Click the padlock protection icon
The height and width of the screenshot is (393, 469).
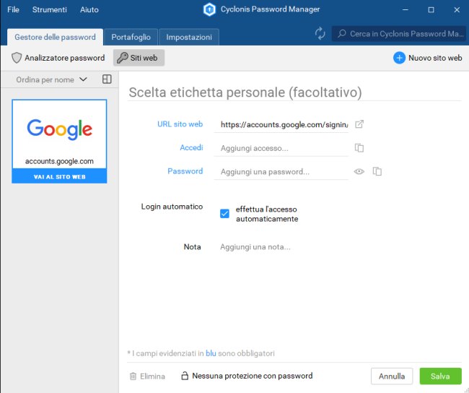[185, 376]
